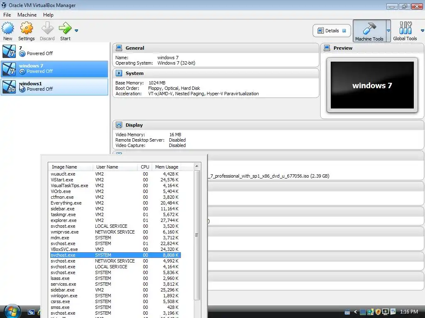
Task: Select the windows 7 virtual machine
Action: 54,69
